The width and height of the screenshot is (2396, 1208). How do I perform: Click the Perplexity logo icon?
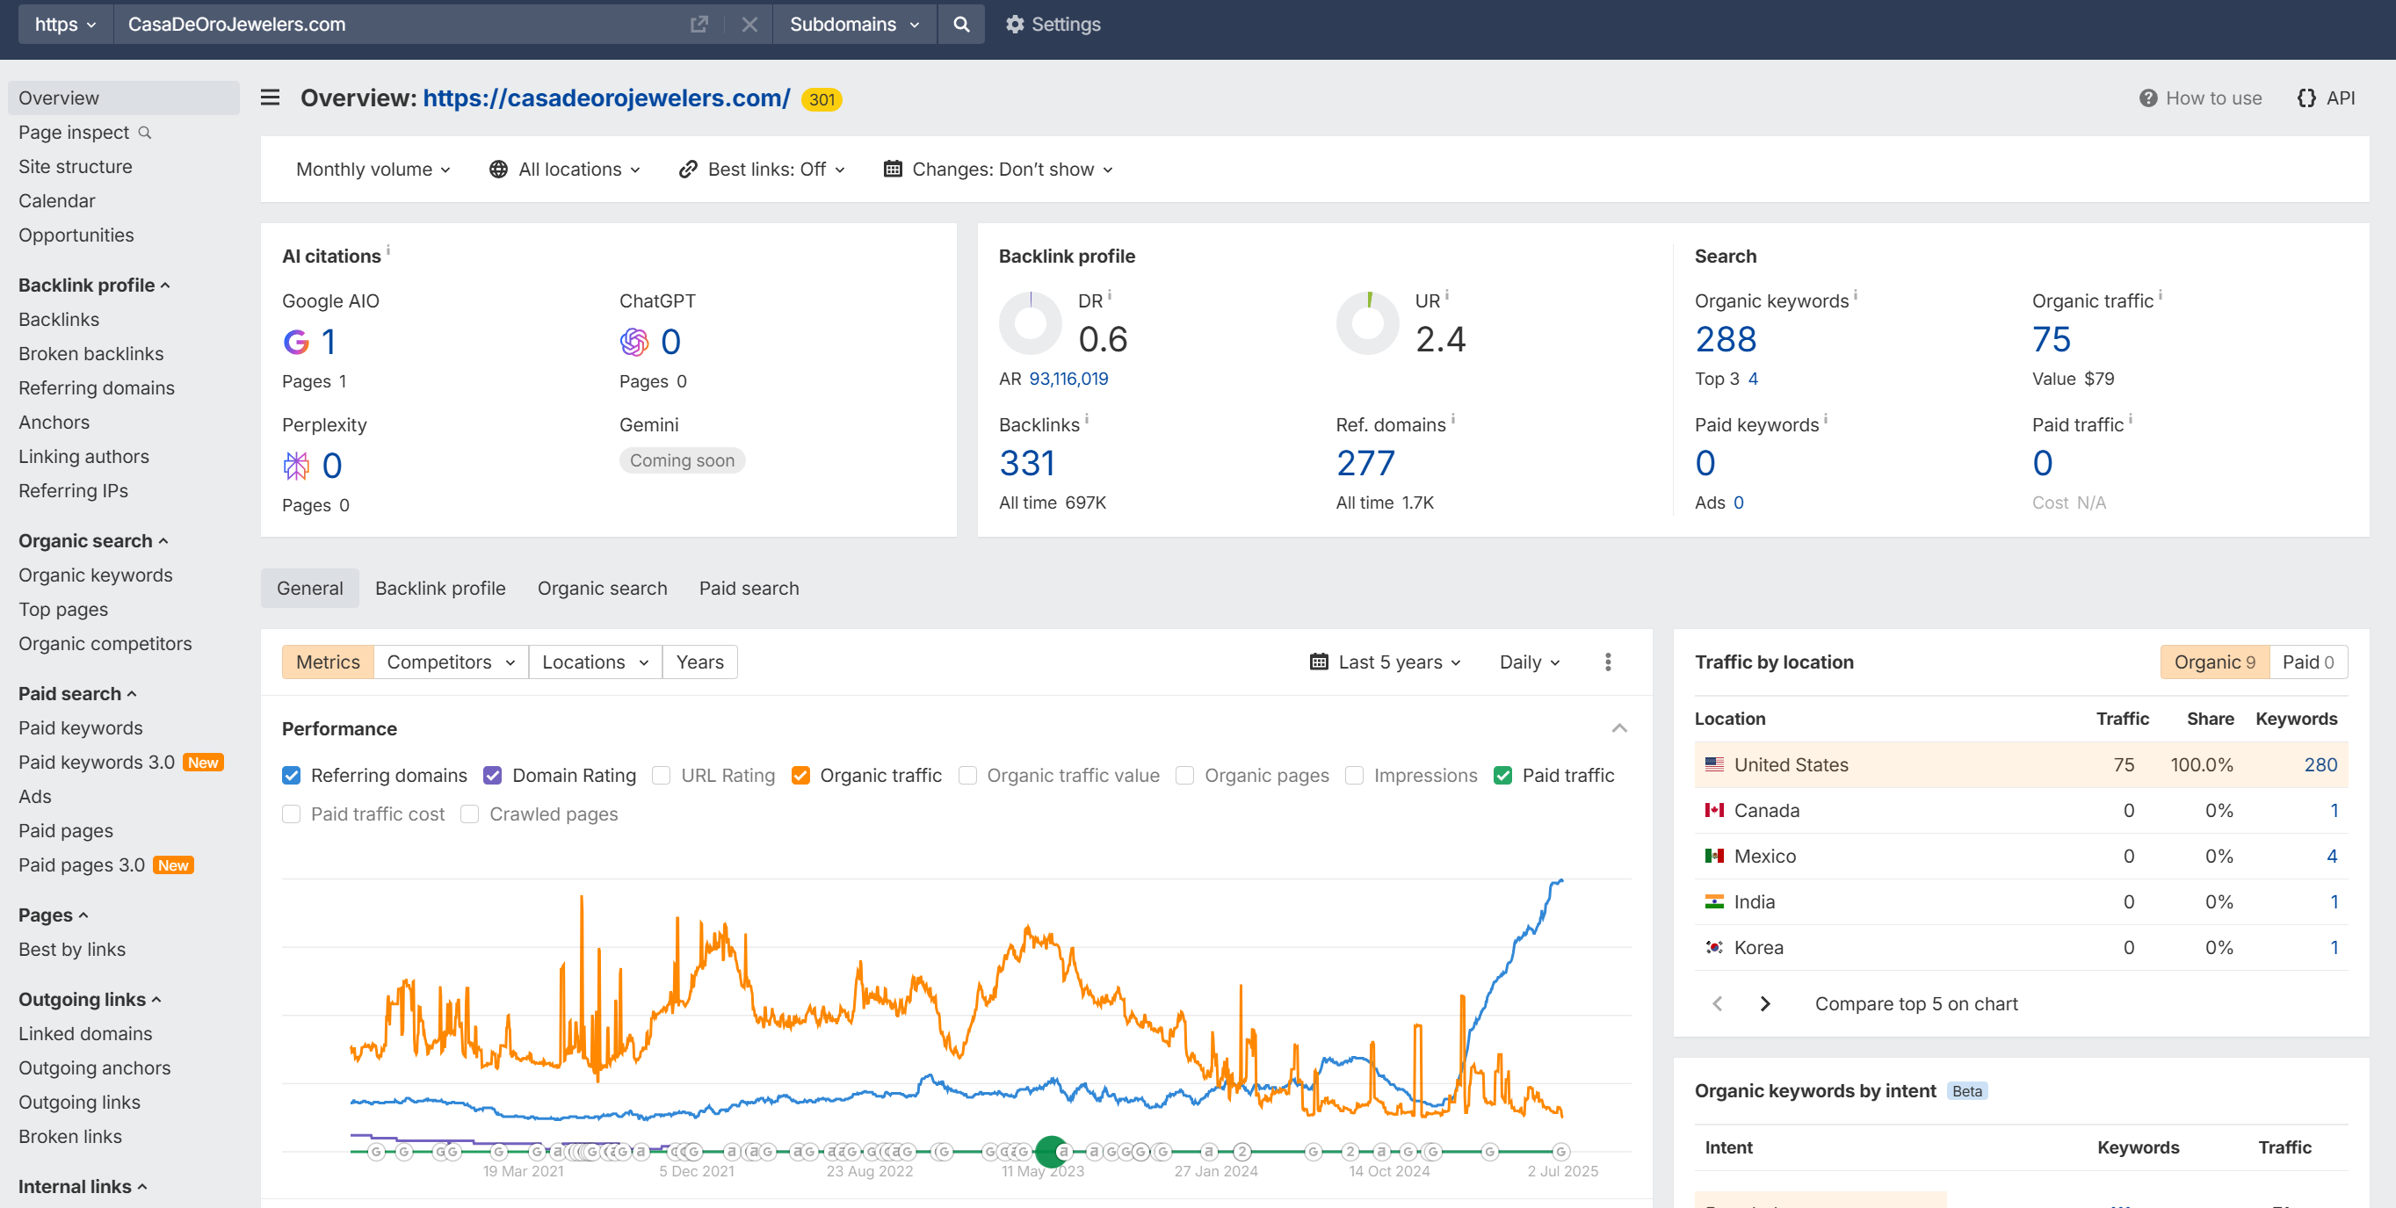pos(296,466)
